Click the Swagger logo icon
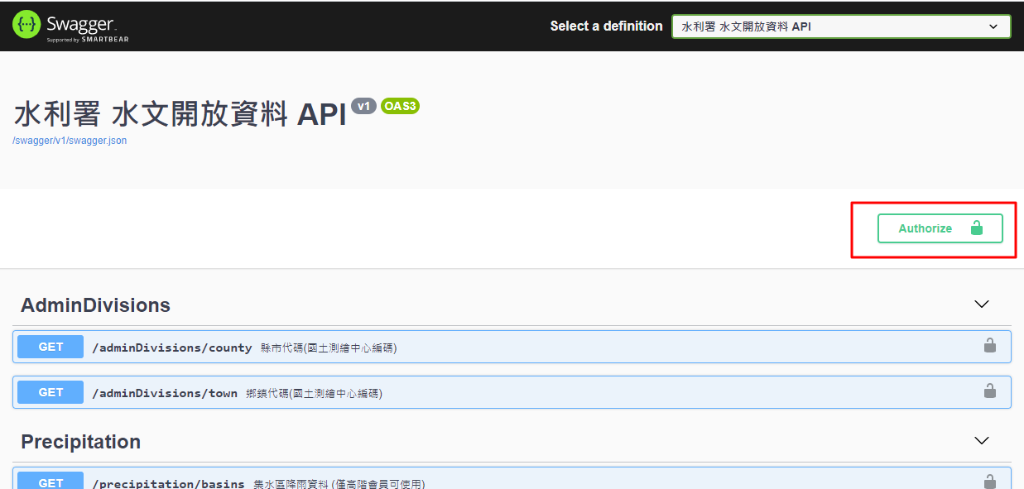The image size is (1024, 489). (26, 26)
